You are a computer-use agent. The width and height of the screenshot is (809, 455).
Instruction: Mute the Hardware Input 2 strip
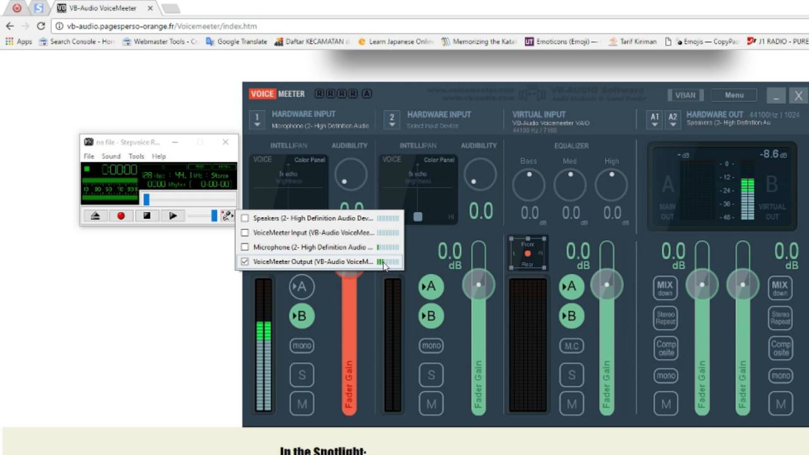(431, 404)
